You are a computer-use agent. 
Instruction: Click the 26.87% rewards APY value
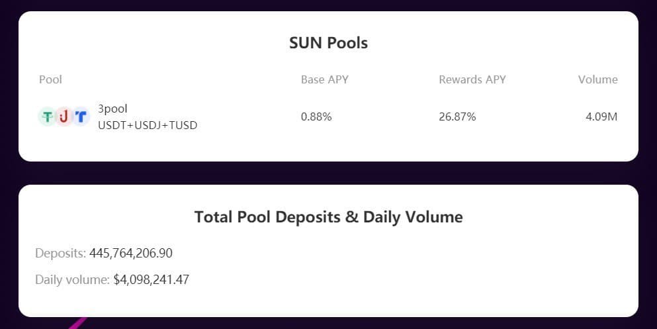[x=457, y=117]
